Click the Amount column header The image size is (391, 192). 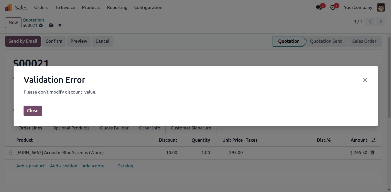[x=359, y=140]
